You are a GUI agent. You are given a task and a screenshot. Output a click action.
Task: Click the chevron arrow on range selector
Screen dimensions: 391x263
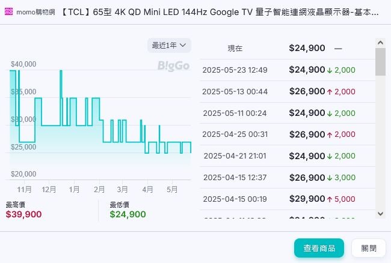tap(183, 45)
